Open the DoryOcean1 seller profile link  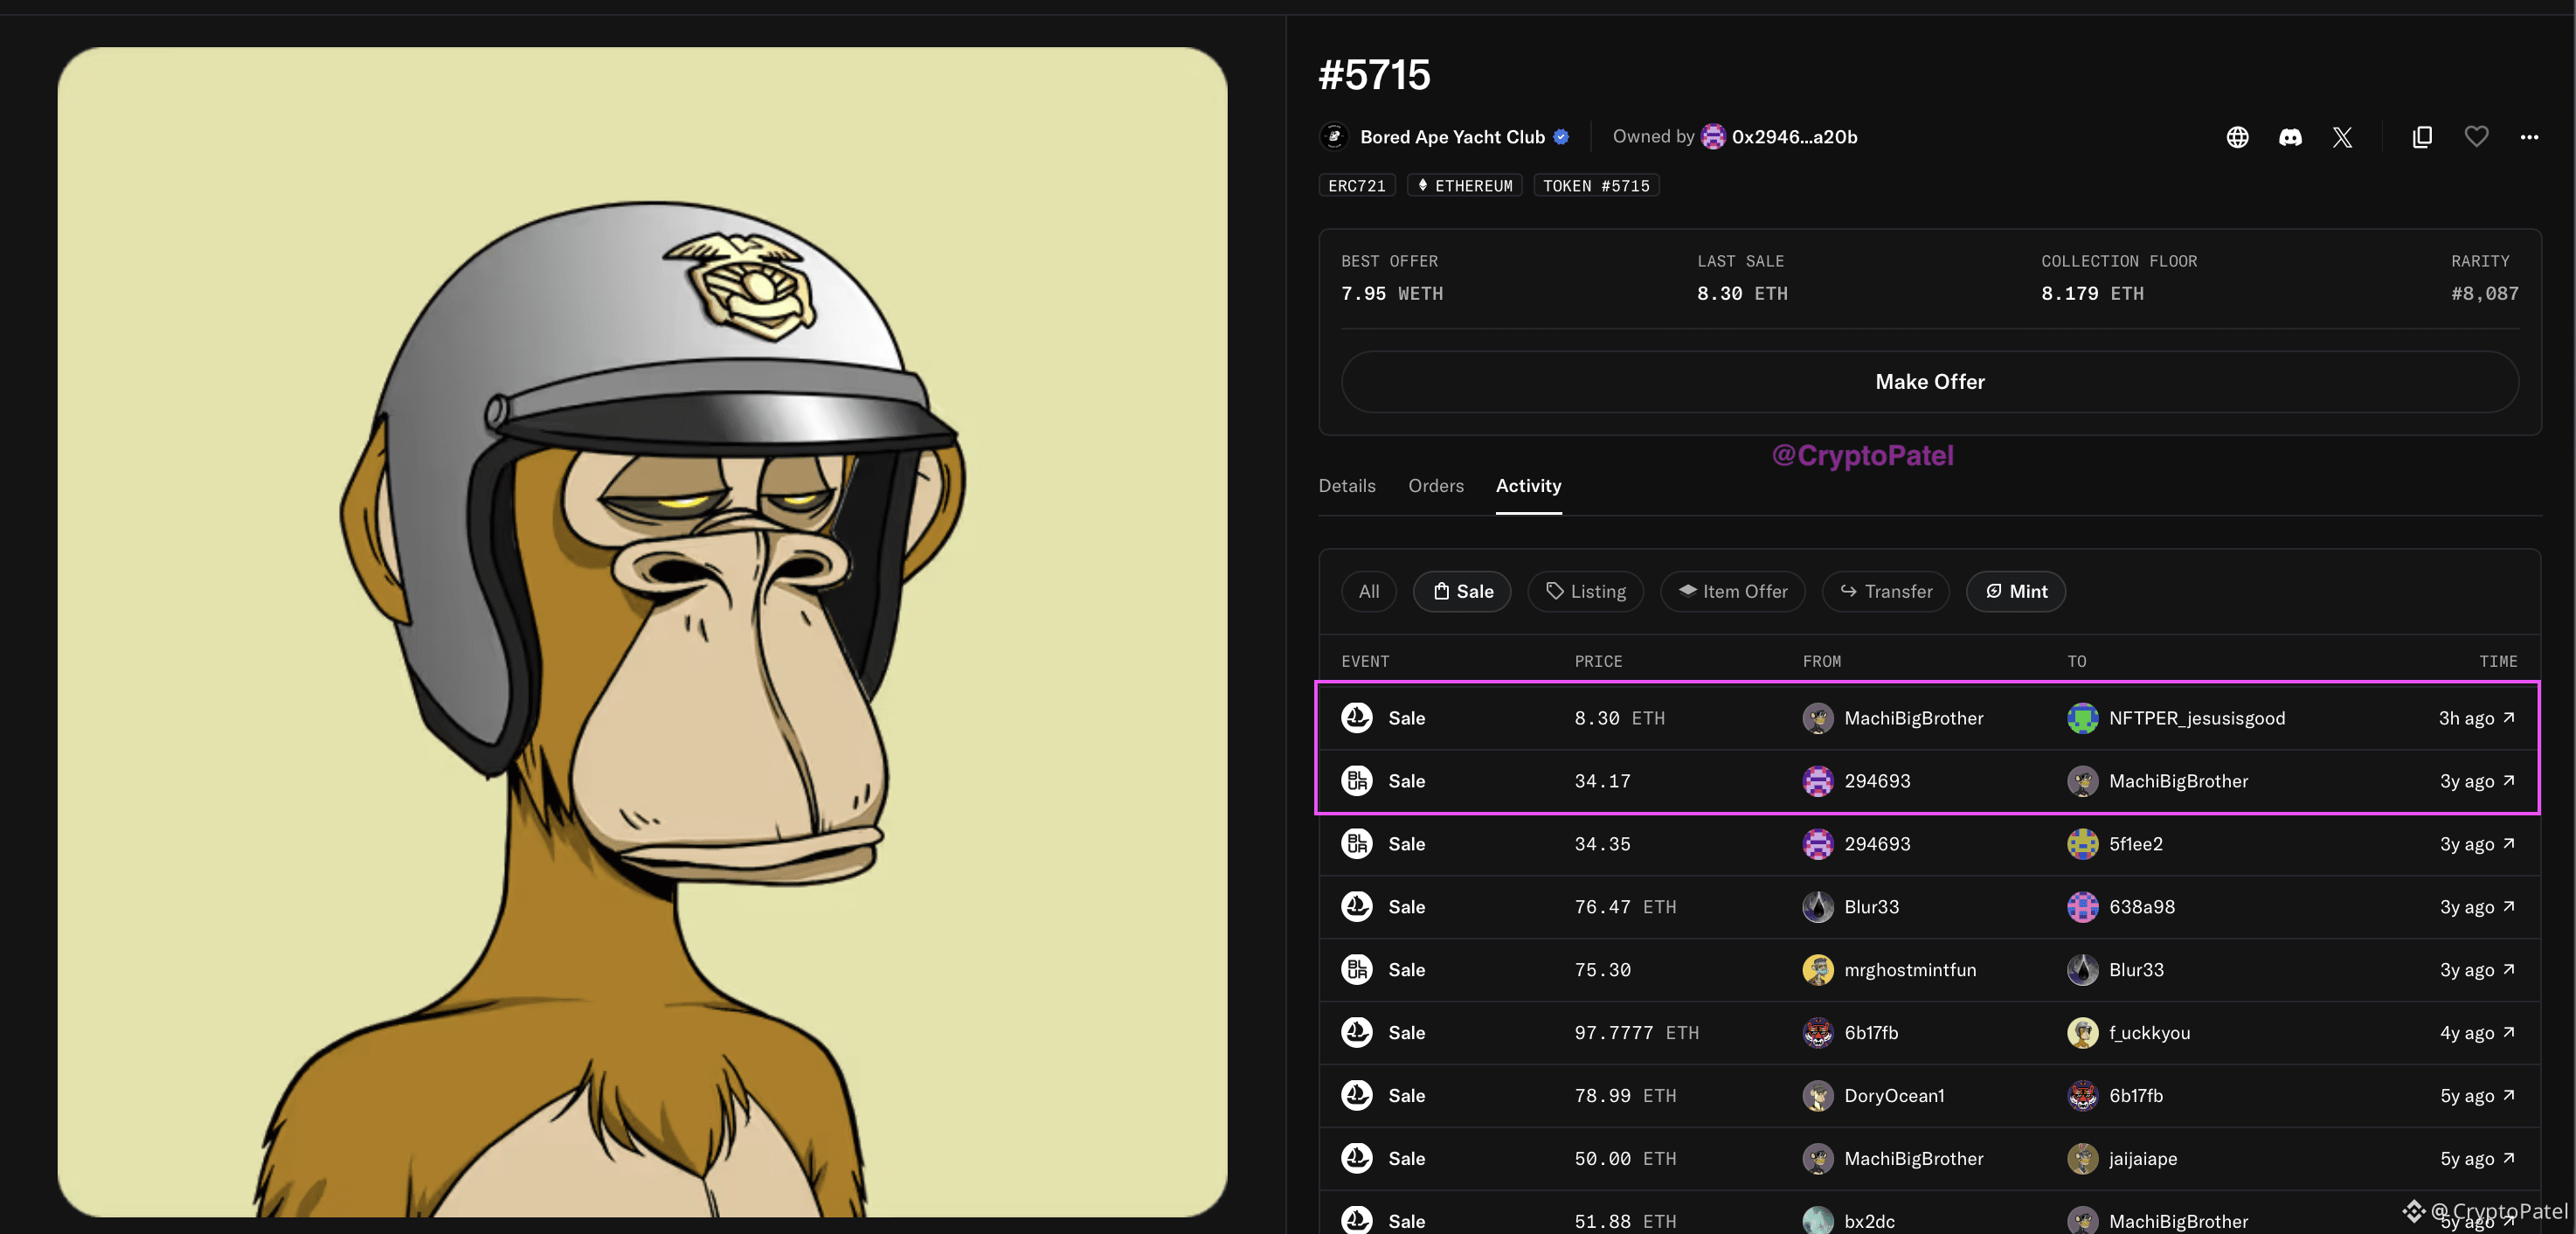pyautogui.click(x=1894, y=1096)
